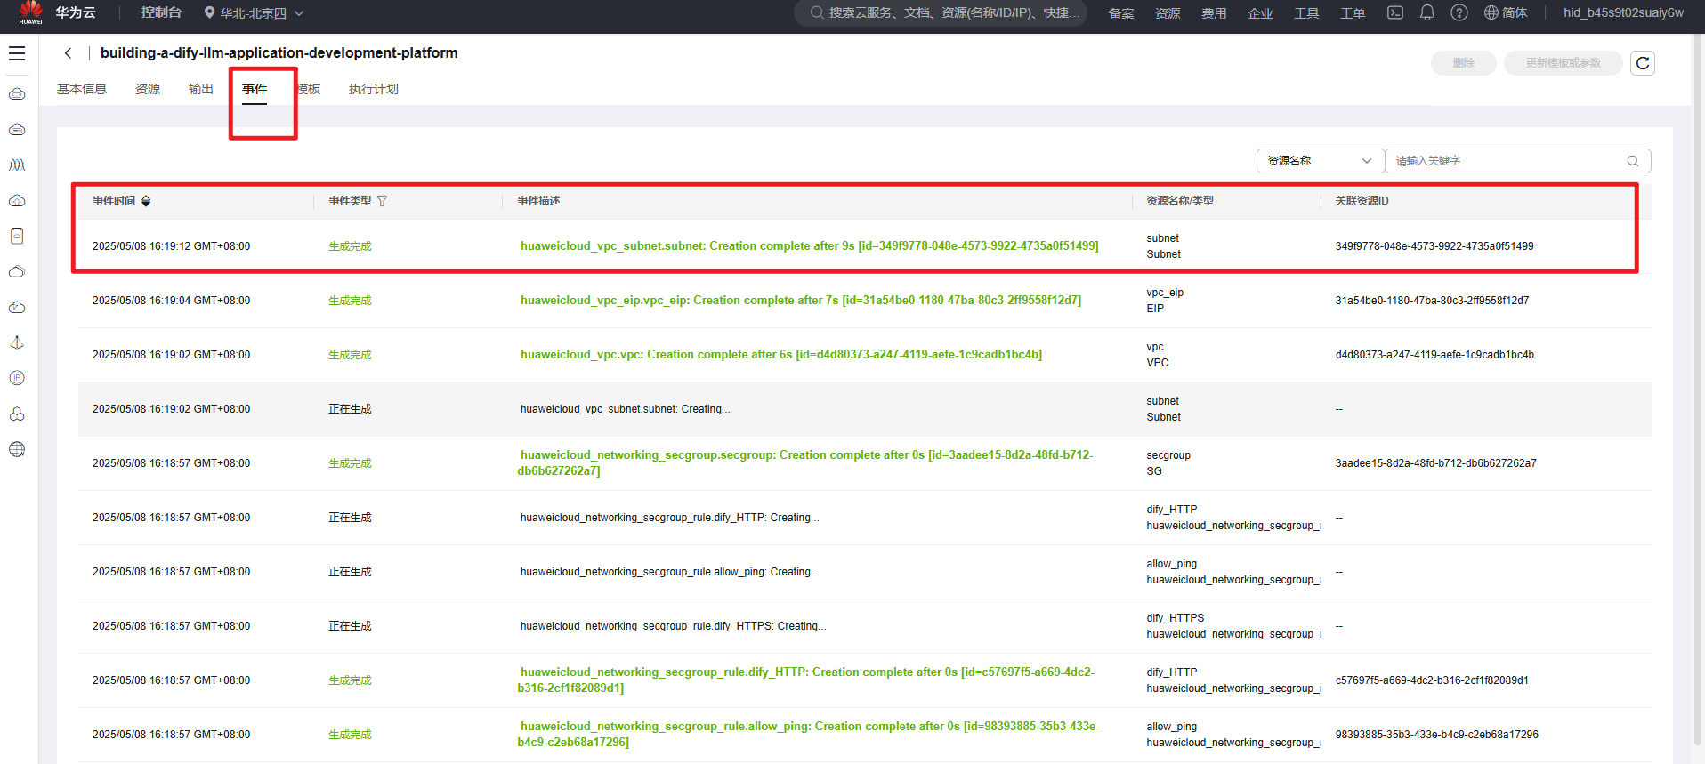This screenshot has width=1705, height=764.
Task: Click 控制台 in the top bar
Action: pos(161,12)
